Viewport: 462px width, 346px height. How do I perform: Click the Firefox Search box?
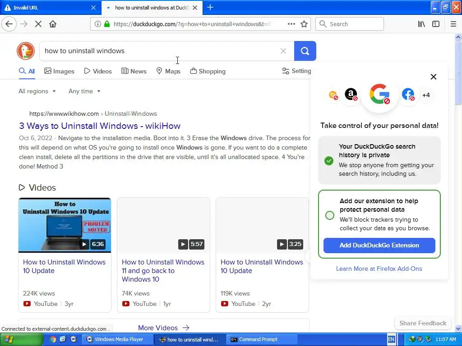coord(350,24)
